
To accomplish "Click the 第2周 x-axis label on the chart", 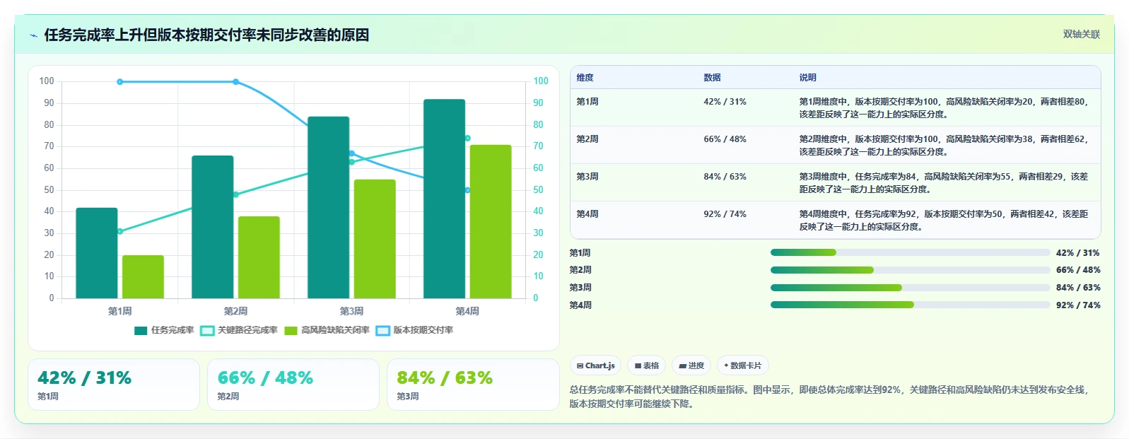I will (x=235, y=311).
